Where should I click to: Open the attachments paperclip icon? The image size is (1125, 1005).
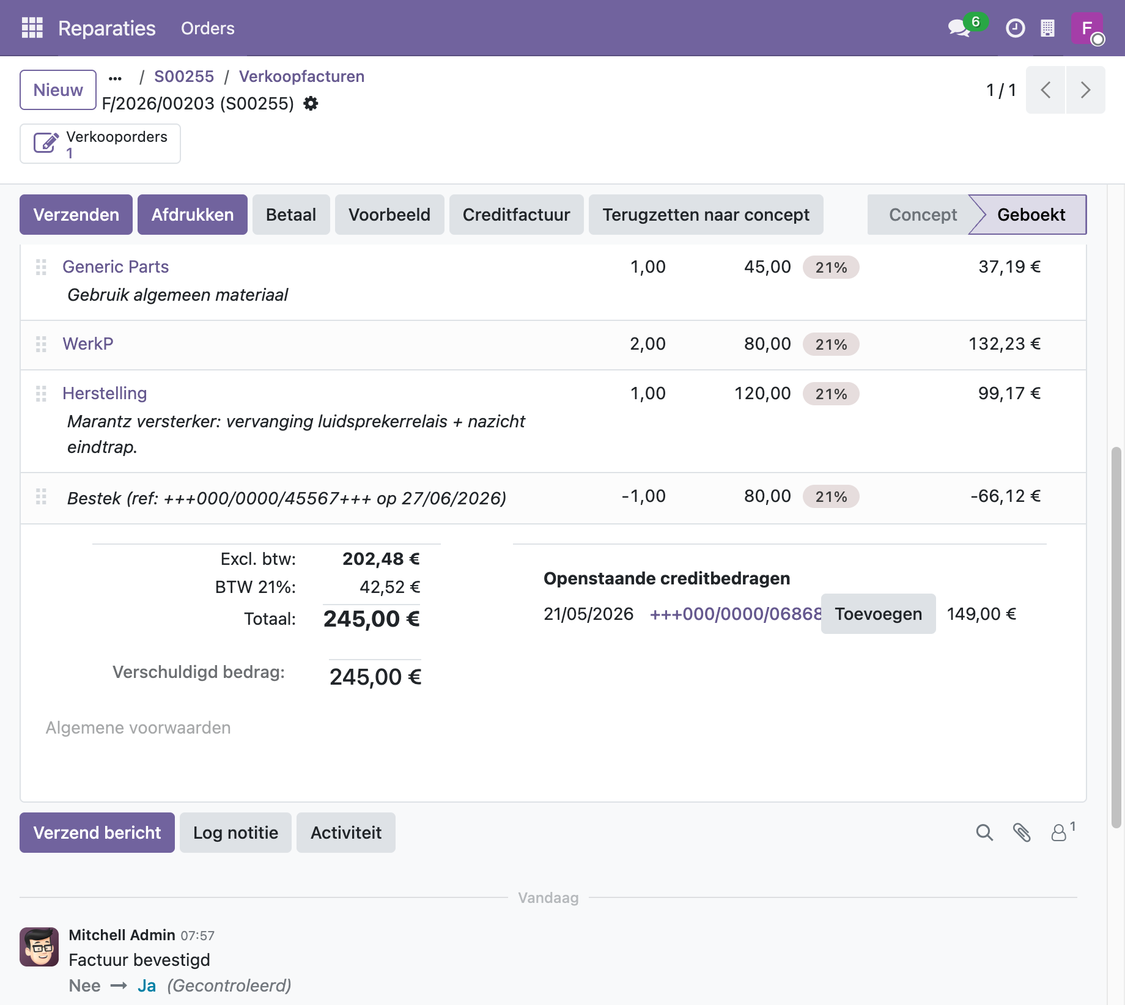point(1022,832)
